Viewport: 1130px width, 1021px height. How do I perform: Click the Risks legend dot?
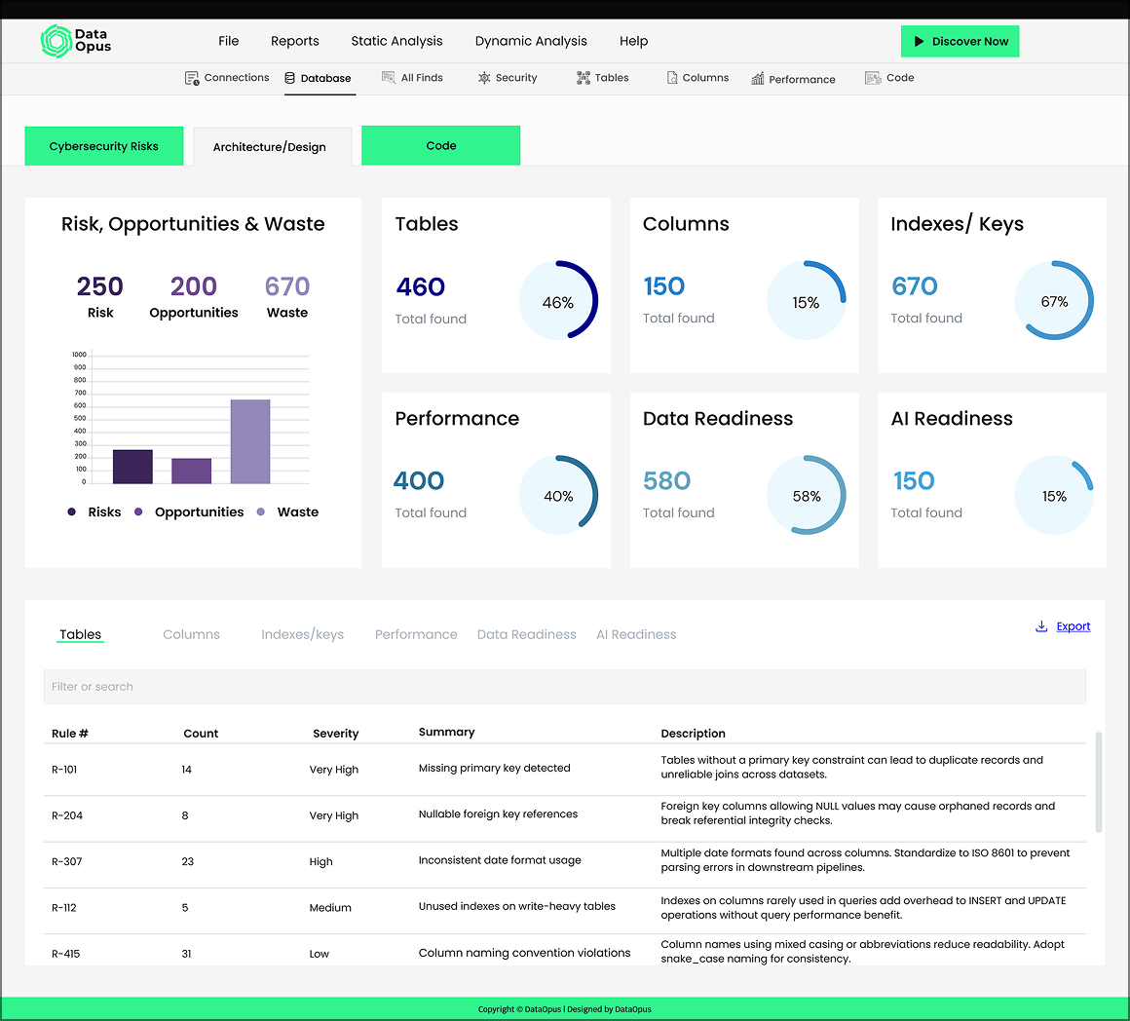point(71,511)
